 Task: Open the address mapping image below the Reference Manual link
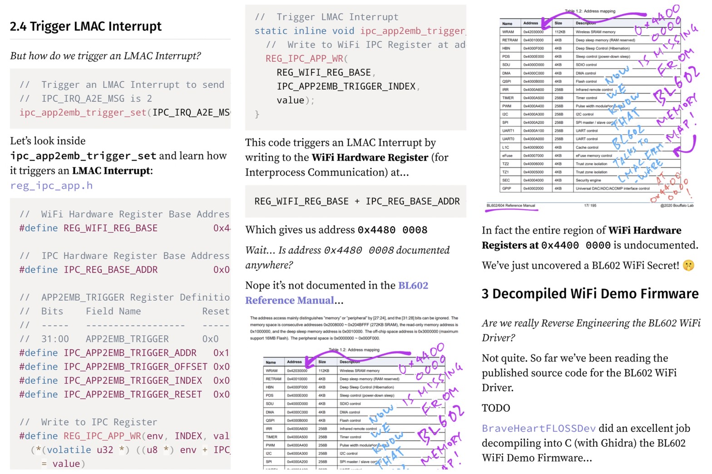[x=355, y=399]
